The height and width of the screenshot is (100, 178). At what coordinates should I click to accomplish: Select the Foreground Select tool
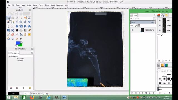point(9,22)
